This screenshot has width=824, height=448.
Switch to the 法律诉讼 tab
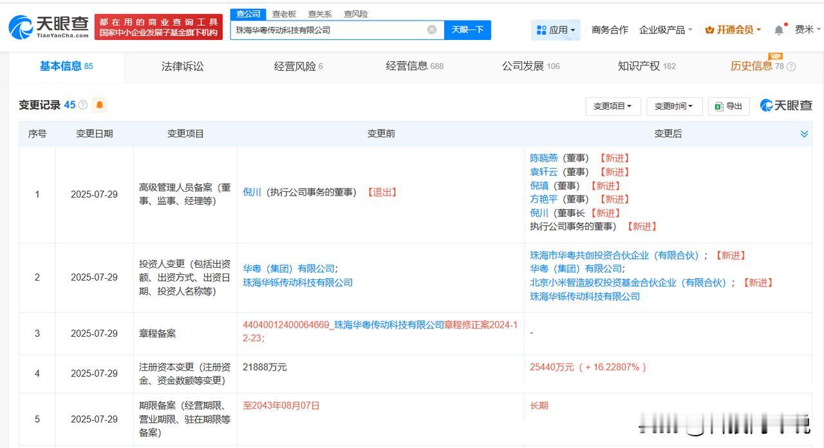coord(182,66)
